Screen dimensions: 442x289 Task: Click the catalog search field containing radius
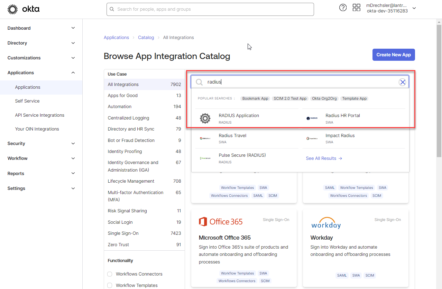(300, 82)
